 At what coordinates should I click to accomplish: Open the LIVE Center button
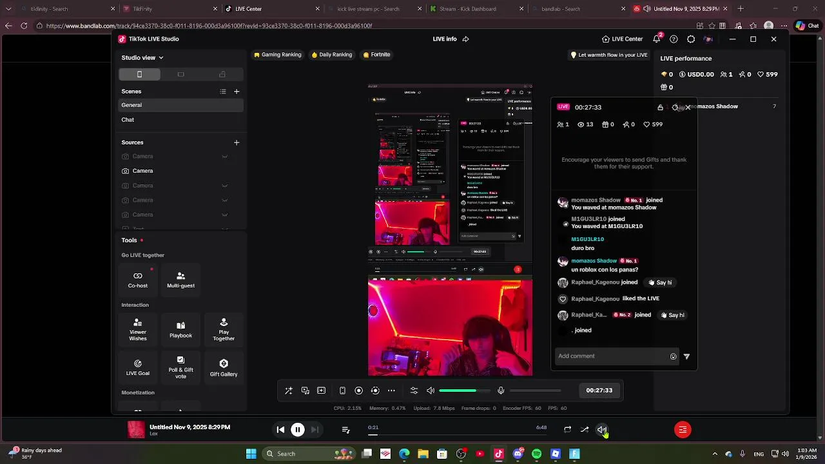click(x=622, y=39)
